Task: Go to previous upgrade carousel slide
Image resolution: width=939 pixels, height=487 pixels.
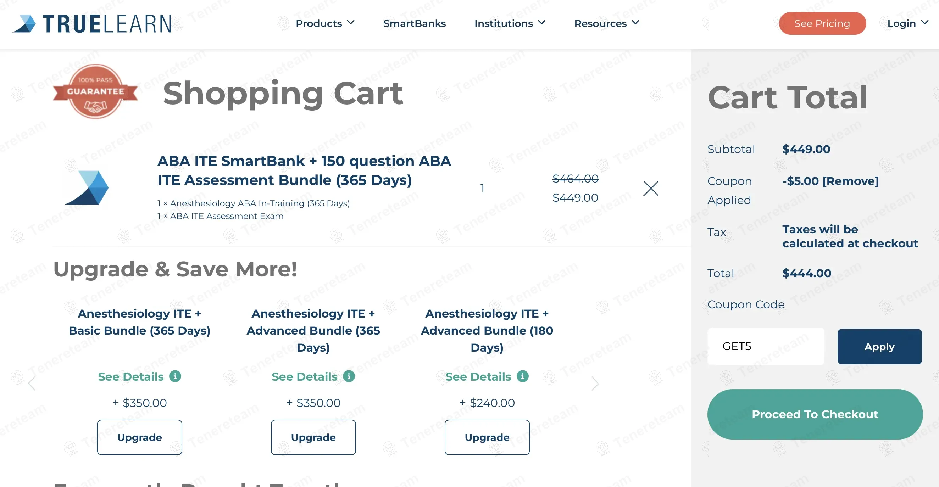Action: click(32, 384)
